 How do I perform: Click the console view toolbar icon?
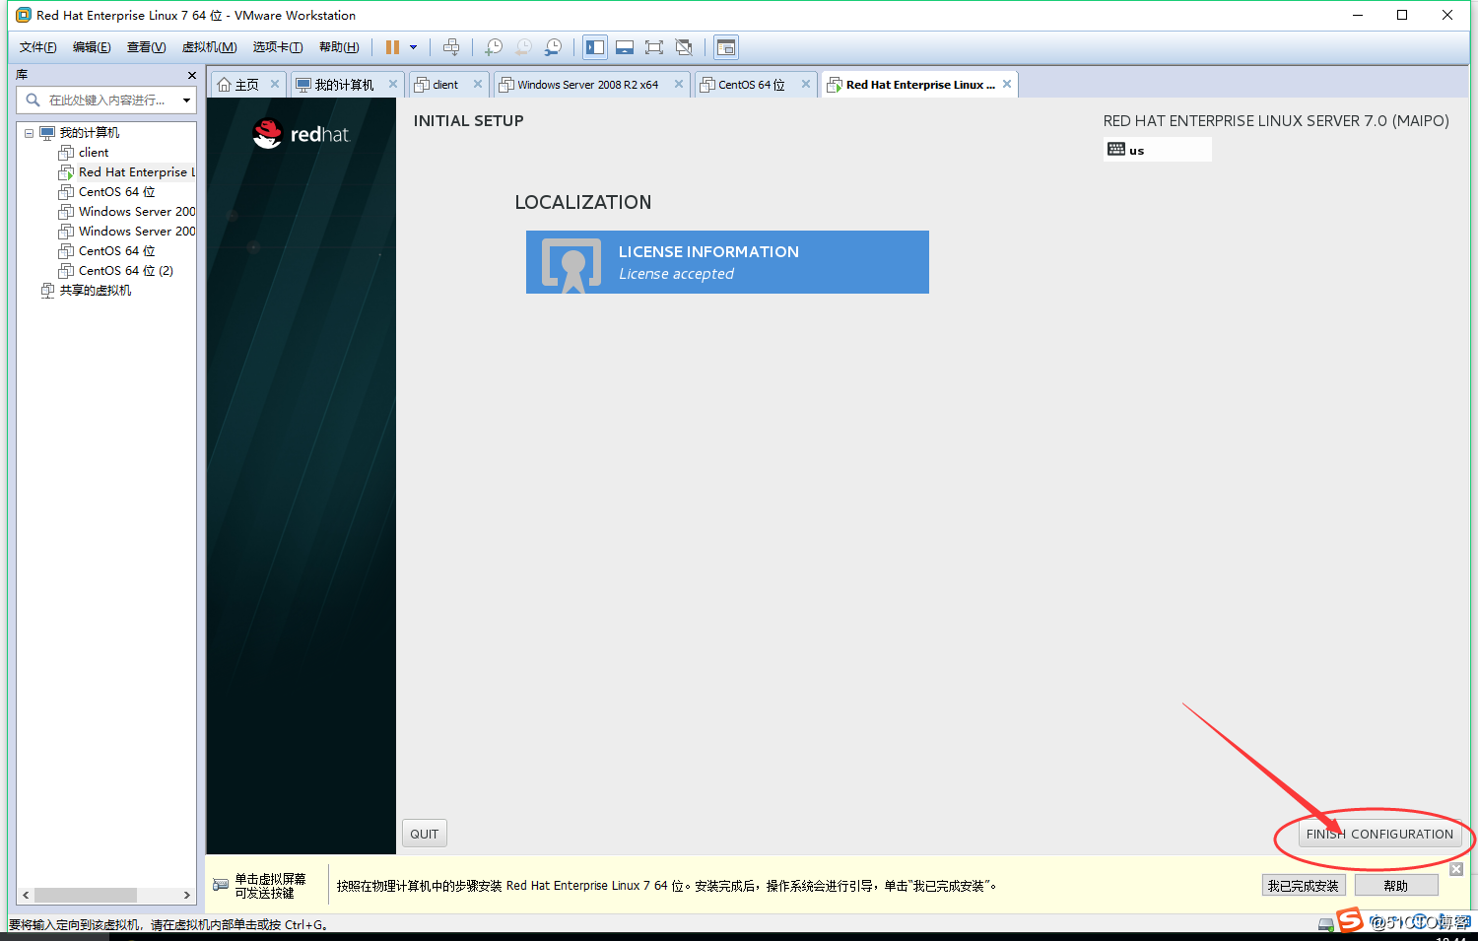[x=726, y=47]
